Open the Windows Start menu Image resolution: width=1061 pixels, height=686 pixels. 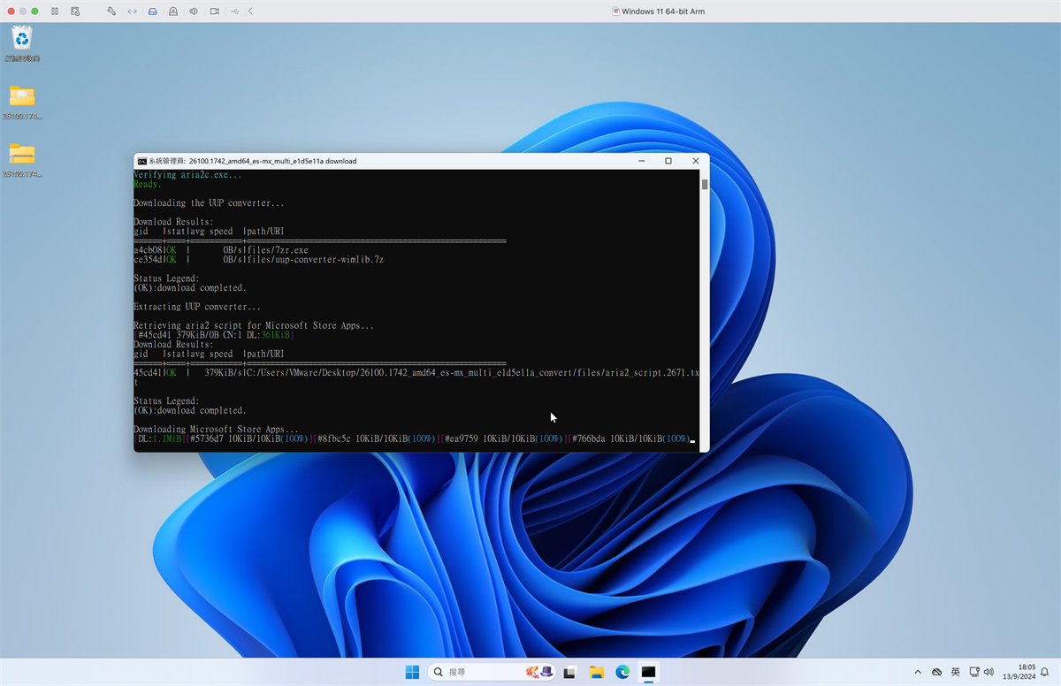tap(412, 672)
